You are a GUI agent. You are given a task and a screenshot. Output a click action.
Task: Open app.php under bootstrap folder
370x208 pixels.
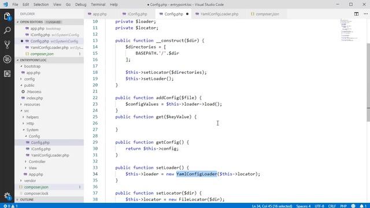coord(33,73)
